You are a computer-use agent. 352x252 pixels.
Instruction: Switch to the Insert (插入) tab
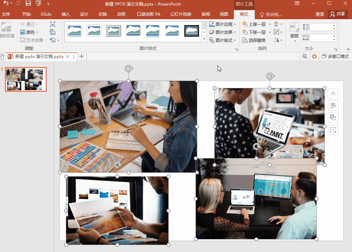point(66,14)
